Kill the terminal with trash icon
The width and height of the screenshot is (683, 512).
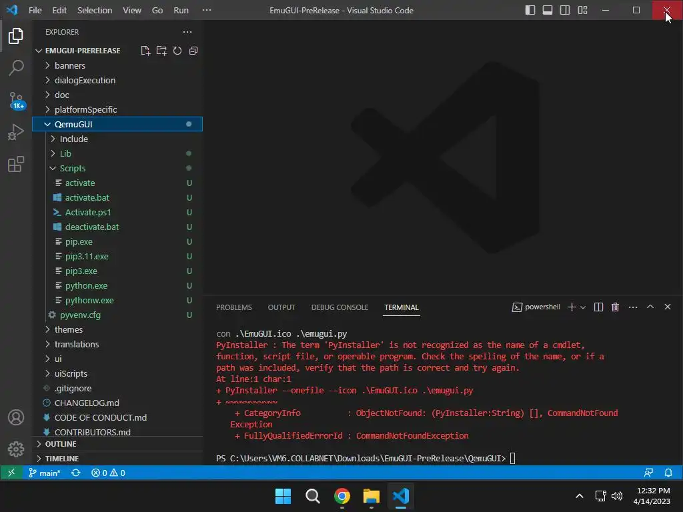(x=615, y=307)
